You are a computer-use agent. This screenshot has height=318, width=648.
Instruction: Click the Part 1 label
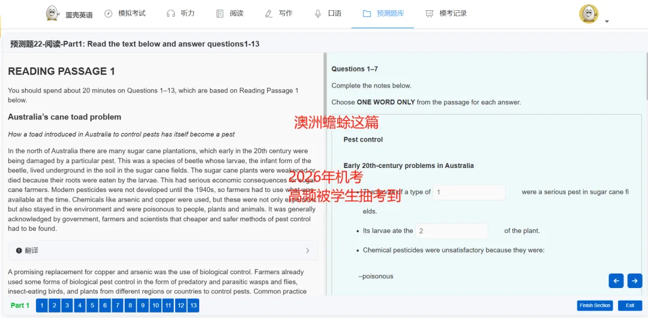click(x=20, y=305)
